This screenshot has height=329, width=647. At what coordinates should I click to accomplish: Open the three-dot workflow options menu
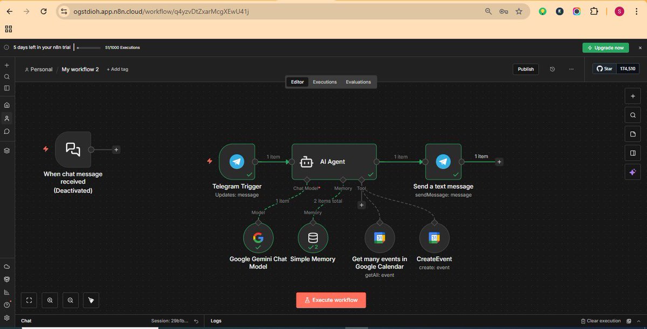coord(572,69)
